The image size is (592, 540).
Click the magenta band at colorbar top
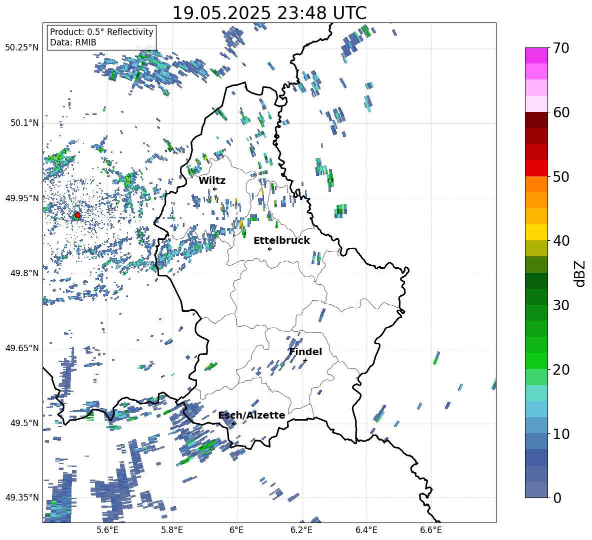pos(536,55)
